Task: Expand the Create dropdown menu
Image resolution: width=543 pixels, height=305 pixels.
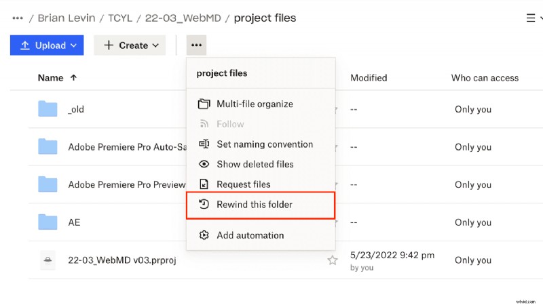Action: click(130, 45)
